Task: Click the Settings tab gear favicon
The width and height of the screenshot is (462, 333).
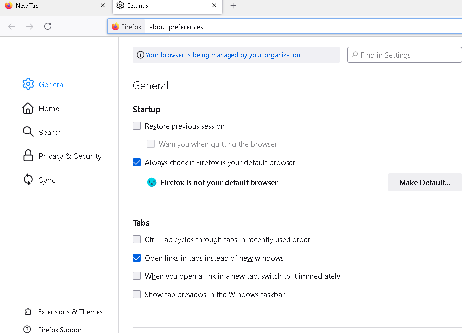Action: [x=120, y=5]
